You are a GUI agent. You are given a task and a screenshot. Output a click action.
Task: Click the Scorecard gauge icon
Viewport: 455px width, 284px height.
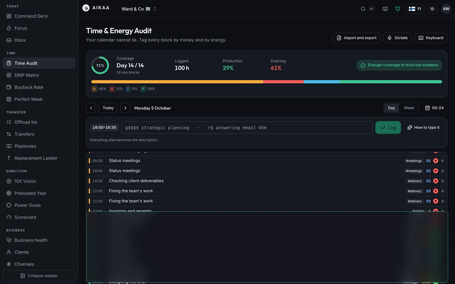coord(9,217)
